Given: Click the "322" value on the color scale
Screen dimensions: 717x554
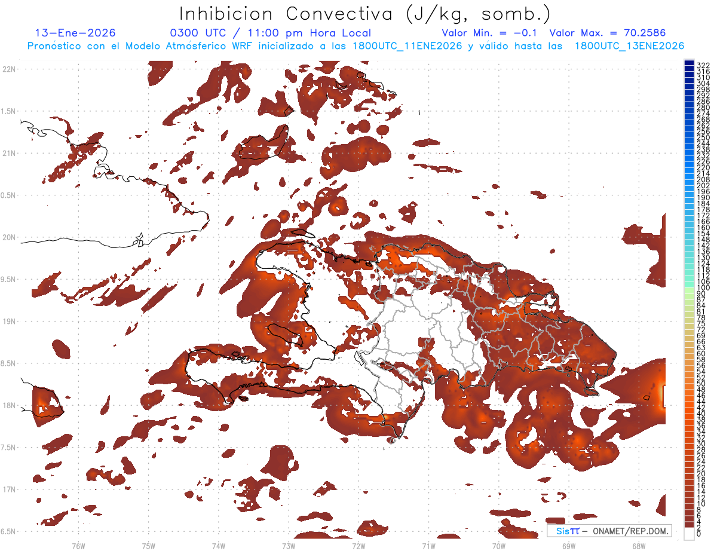Looking at the screenshot, I should (703, 66).
